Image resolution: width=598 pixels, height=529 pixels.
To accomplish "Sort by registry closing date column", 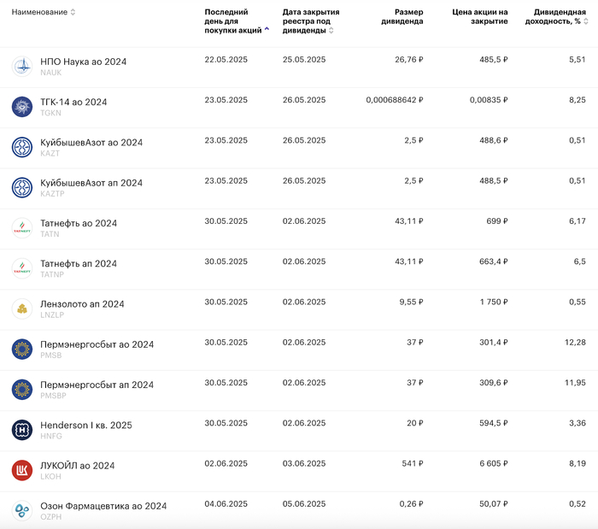I will pos(311,21).
